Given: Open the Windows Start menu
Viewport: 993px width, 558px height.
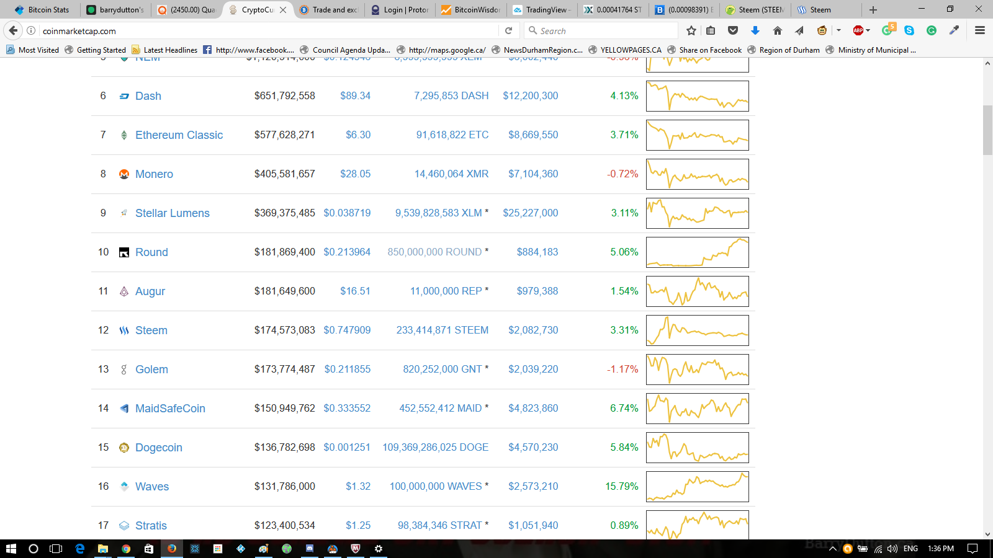Looking at the screenshot, I should click(11, 549).
